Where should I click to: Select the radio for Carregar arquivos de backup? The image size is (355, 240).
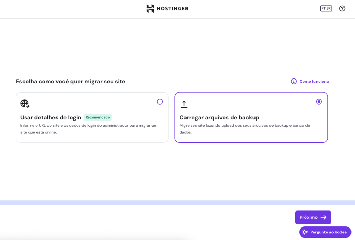(319, 101)
